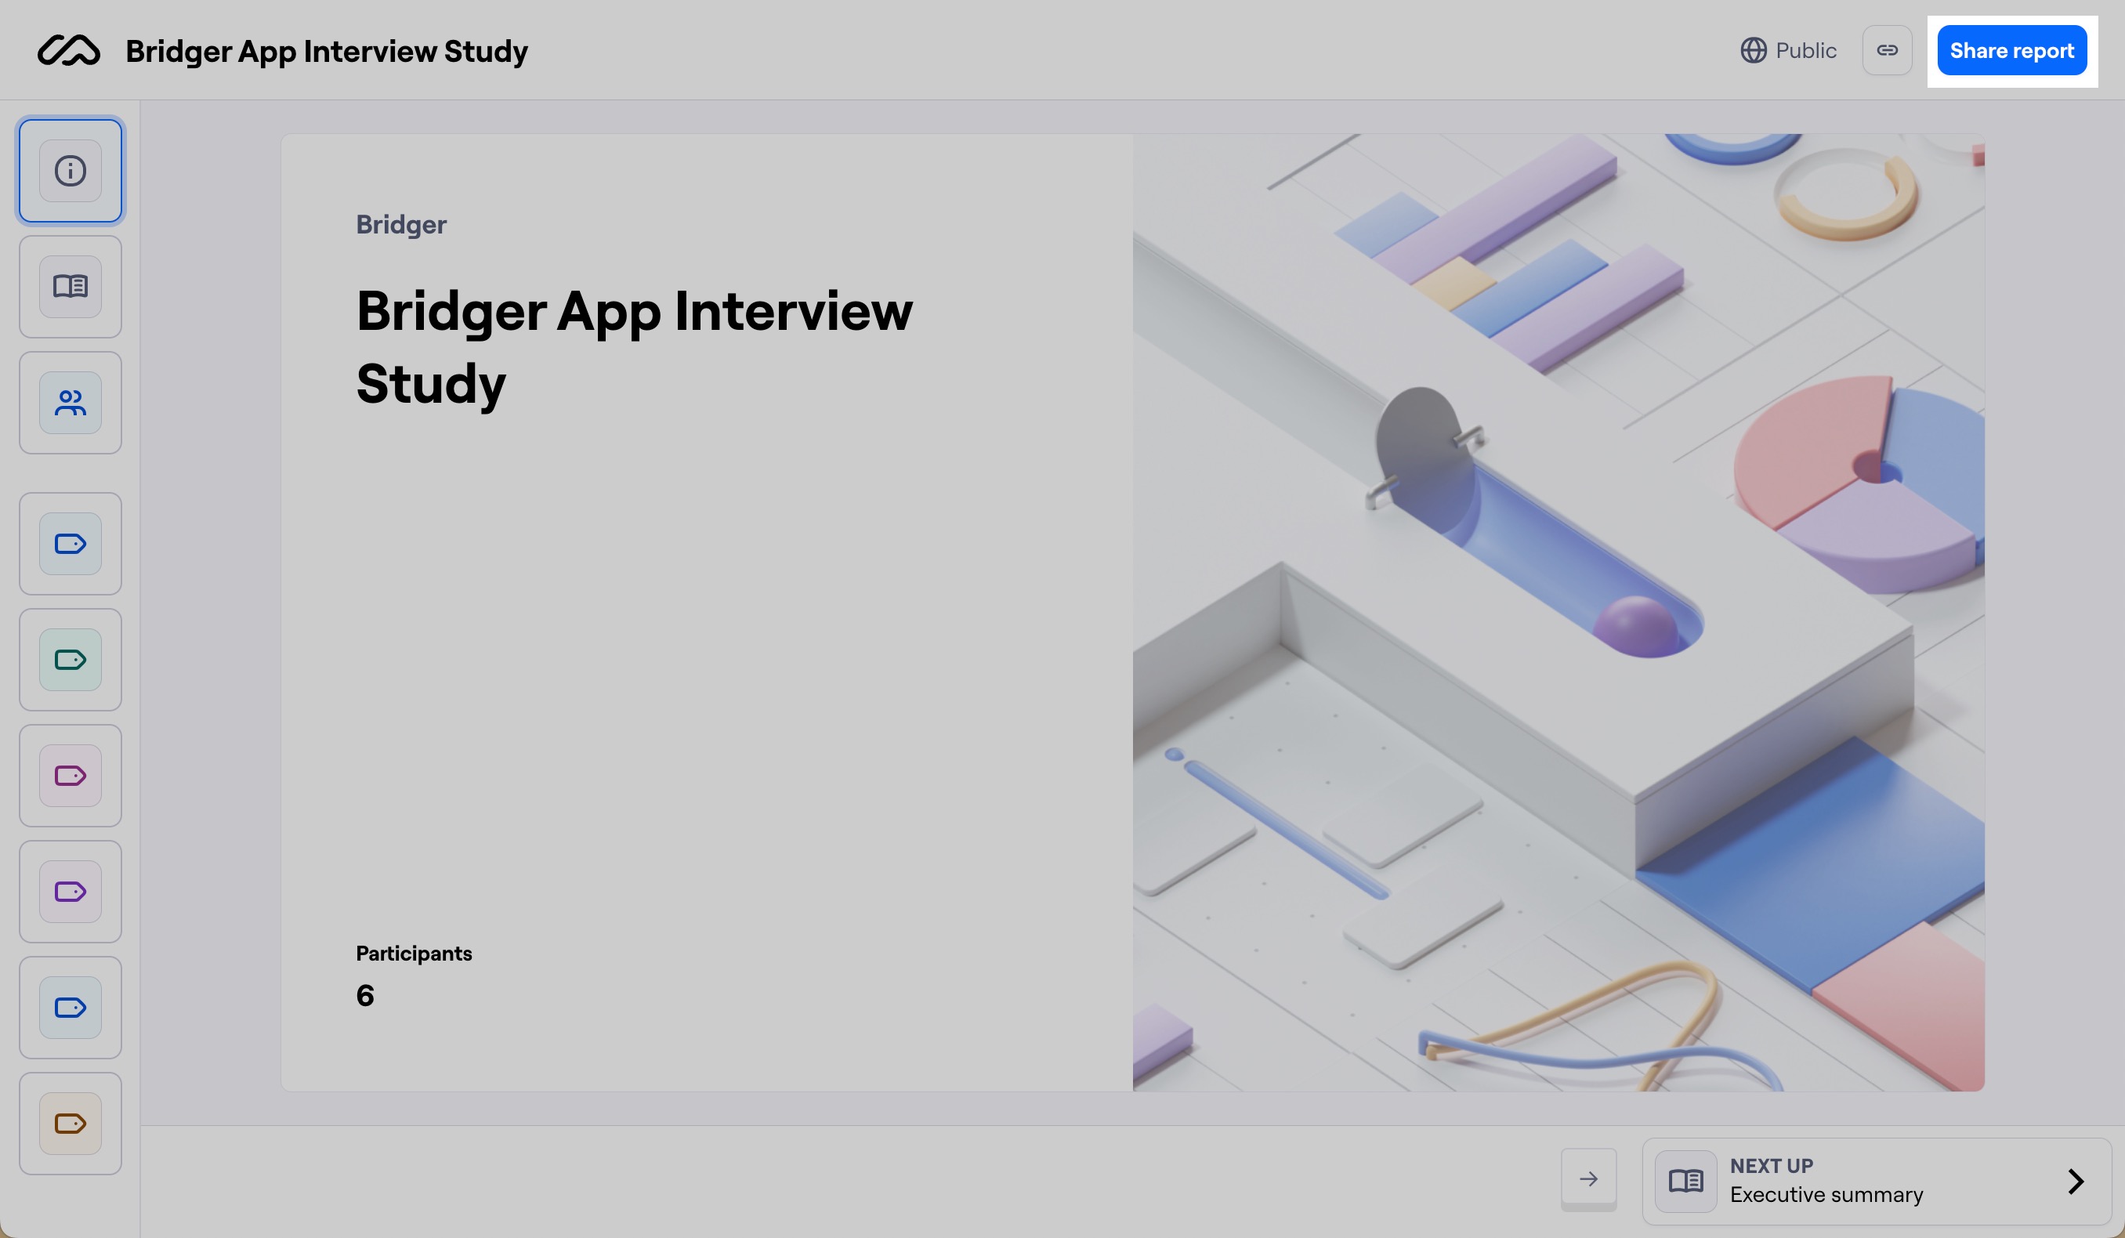Click the info overview sidebar icon

(x=70, y=171)
